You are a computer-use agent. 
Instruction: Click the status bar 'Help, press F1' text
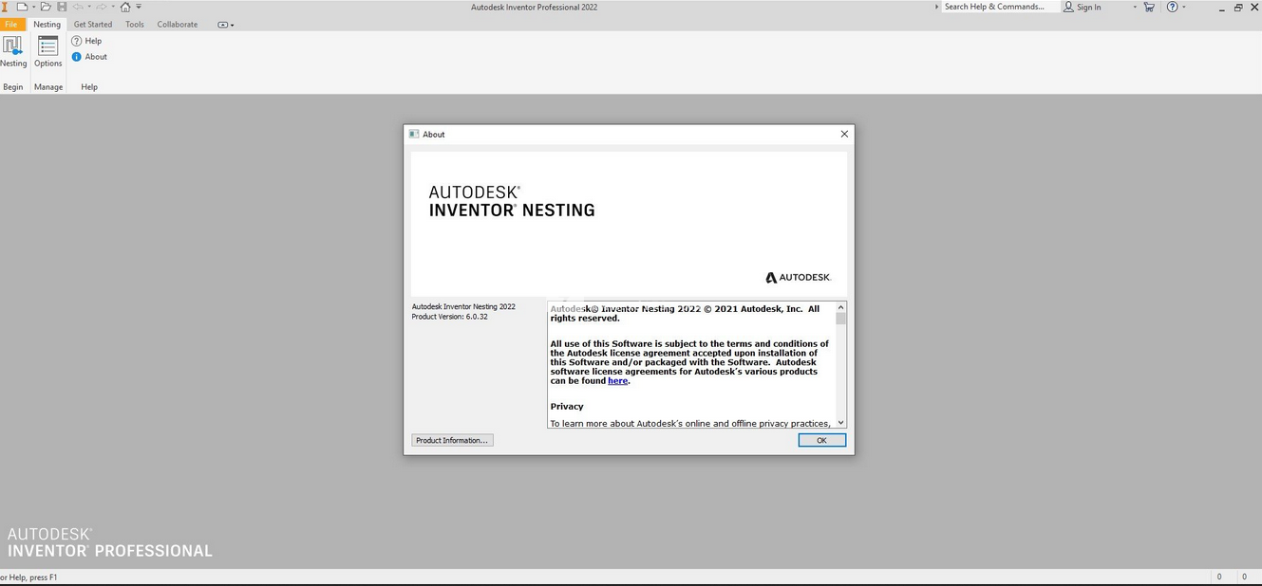pyautogui.click(x=29, y=577)
